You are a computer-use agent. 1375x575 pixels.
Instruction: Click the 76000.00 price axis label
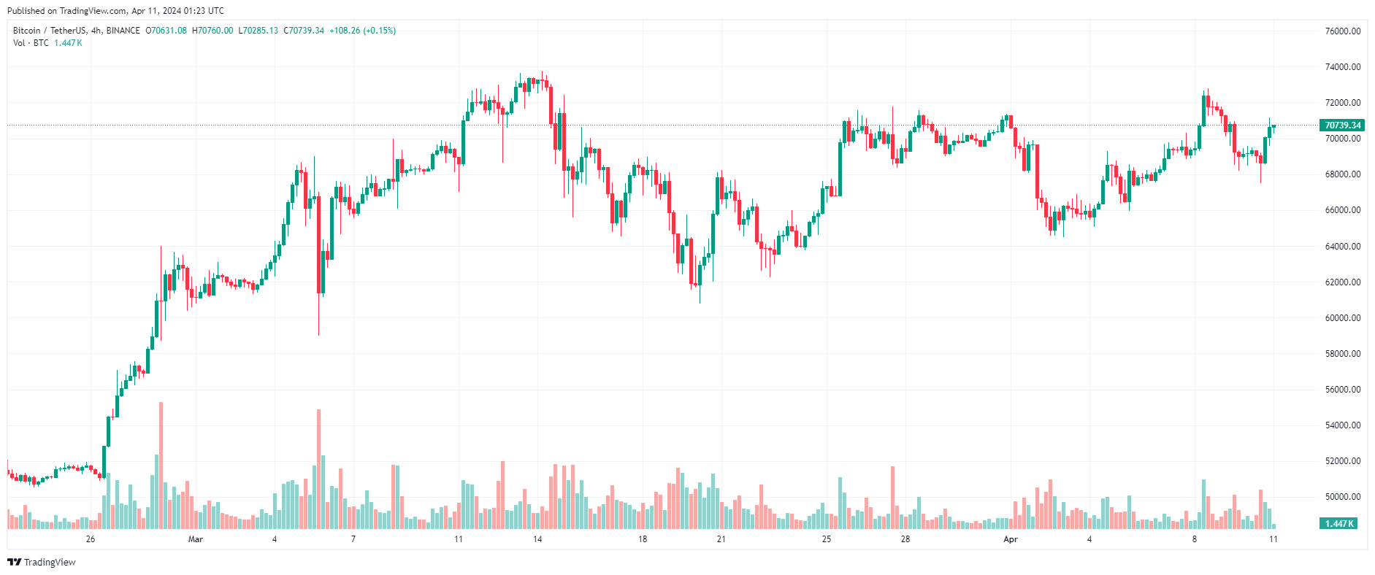[x=1343, y=31]
